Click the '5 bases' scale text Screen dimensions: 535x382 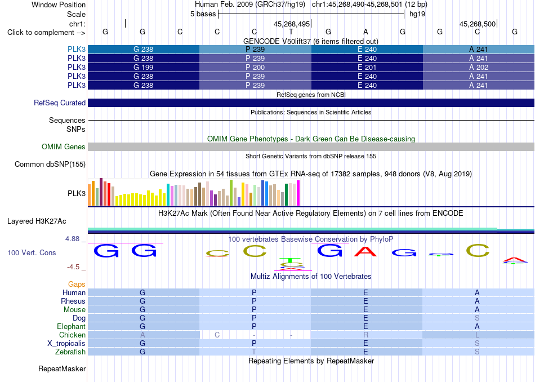tap(203, 14)
